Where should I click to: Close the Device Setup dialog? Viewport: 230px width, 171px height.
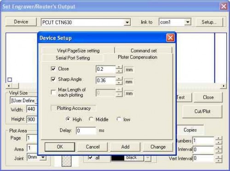pos(170,38)
